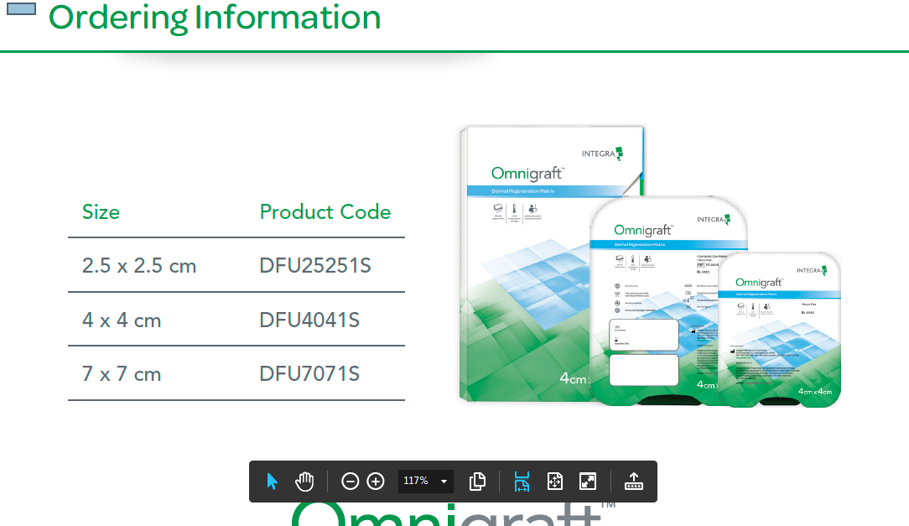Screen dimensions: 909x526
Task: Open the zoom level dropdown arrow
Action: tap(444, 482)
